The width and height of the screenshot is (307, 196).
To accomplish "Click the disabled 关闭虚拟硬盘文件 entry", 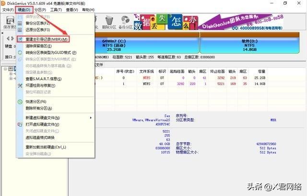I will (x=42, y=131).
